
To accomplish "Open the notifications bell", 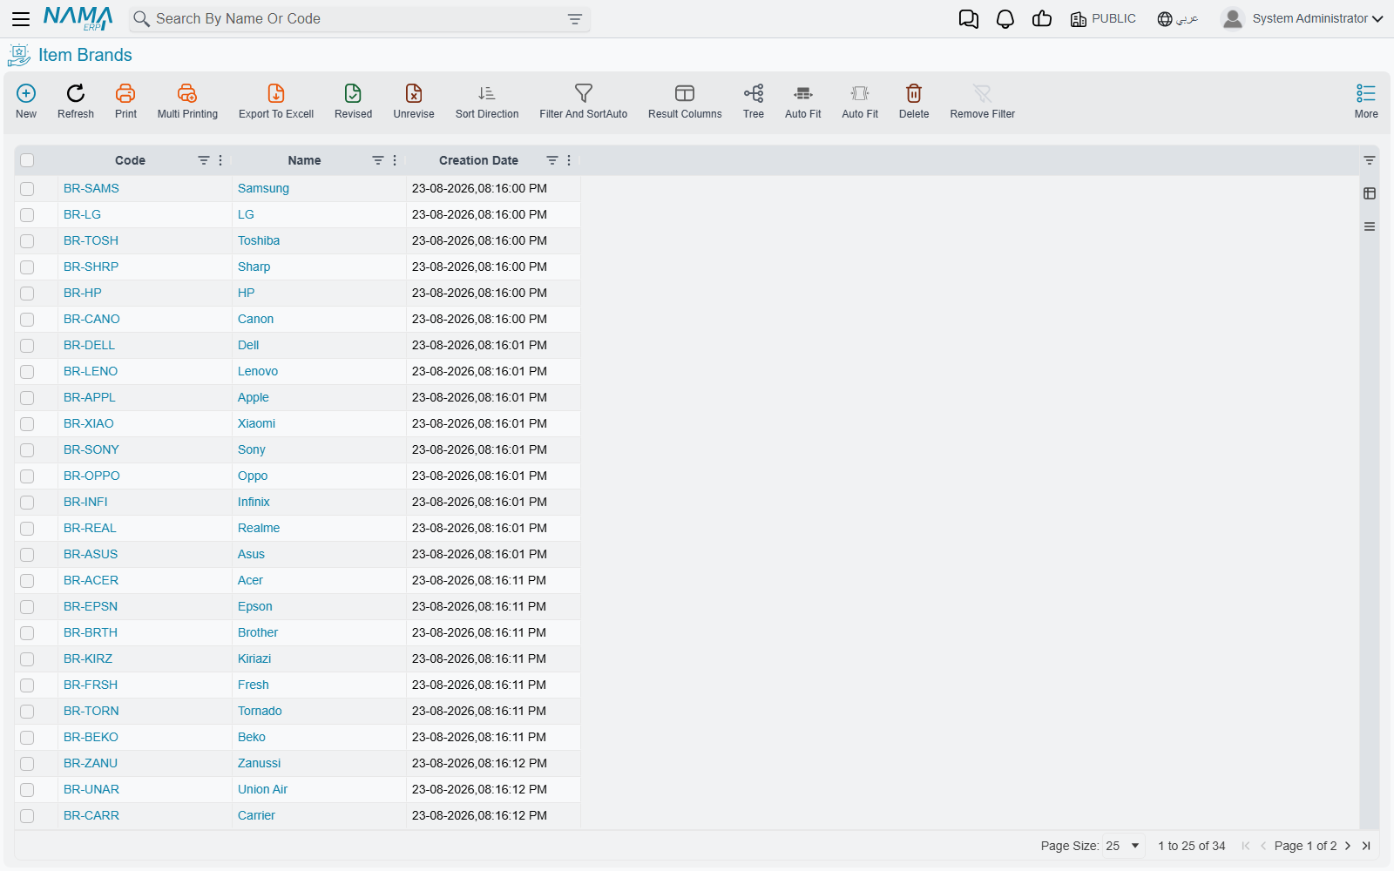I will point(1005,19).
